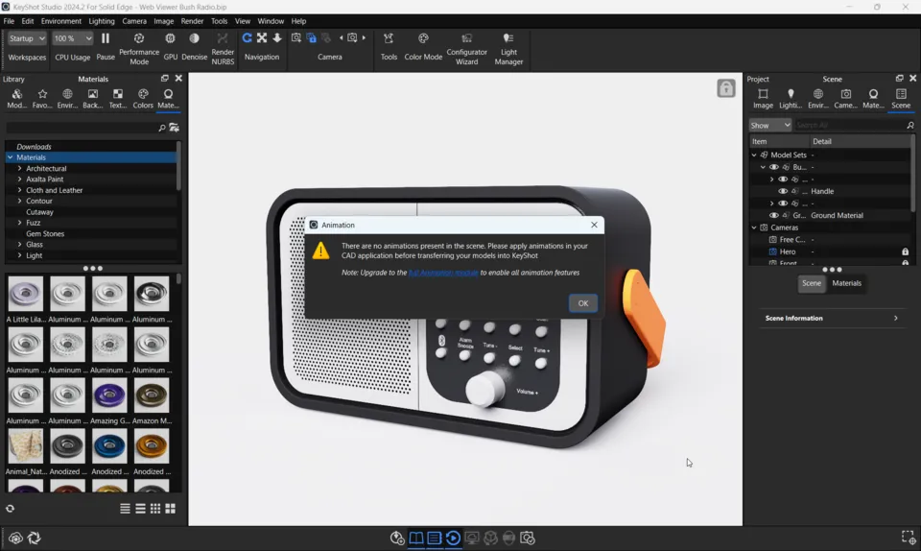Expand the Cloth and Leather folder
The height and width of the screenshot is (551, 921).
pyautogui.click(x=19, y=190)
